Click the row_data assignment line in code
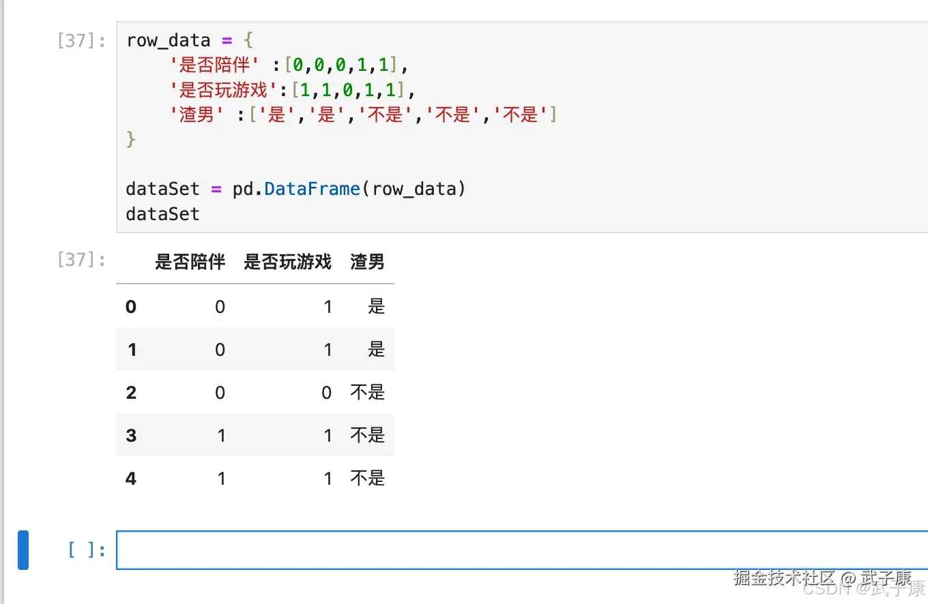 190,40
